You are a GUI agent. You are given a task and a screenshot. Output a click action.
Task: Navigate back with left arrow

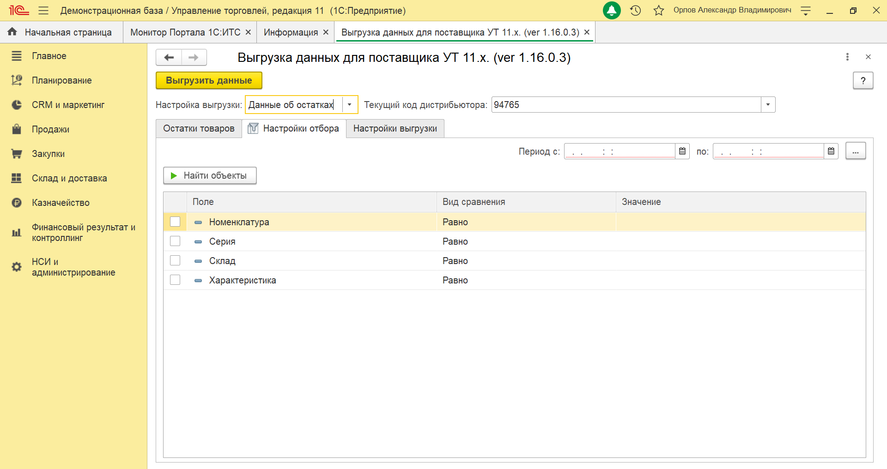tap(169, 57)
